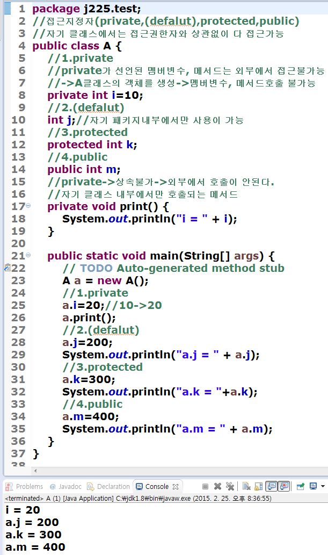This screenshot has height=555, width=328.
Task: Click the Pin Console icon
Action: pyautogui.click(x=301, y=486)
